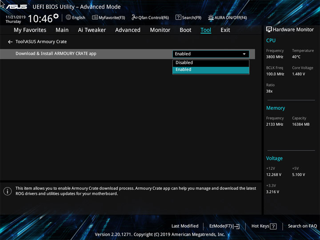
Task: Click the gear icon beside the clock
Action: coord(56,16)
